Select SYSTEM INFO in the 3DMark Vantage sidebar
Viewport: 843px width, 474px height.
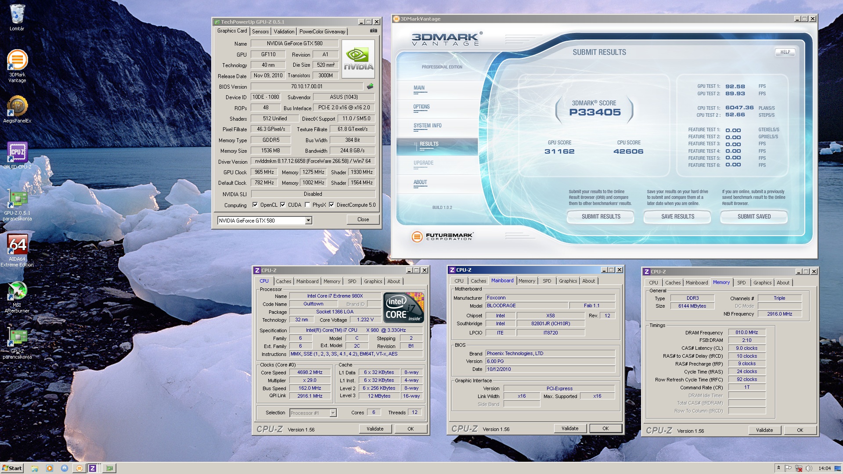point(427,126)
